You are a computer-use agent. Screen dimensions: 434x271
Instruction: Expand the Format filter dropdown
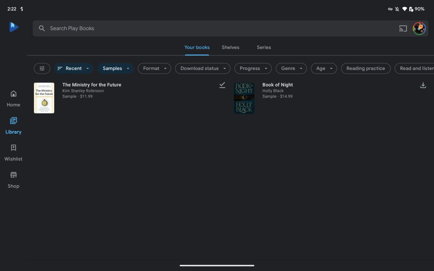(154, 68)
